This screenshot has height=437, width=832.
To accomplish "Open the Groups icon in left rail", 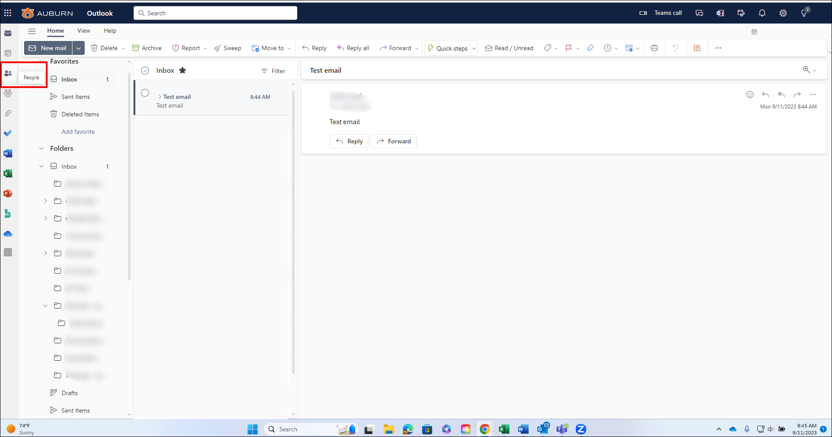I will [8, 93].
